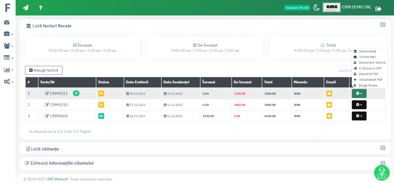Click the paper plane icon in header

[26, 8]
